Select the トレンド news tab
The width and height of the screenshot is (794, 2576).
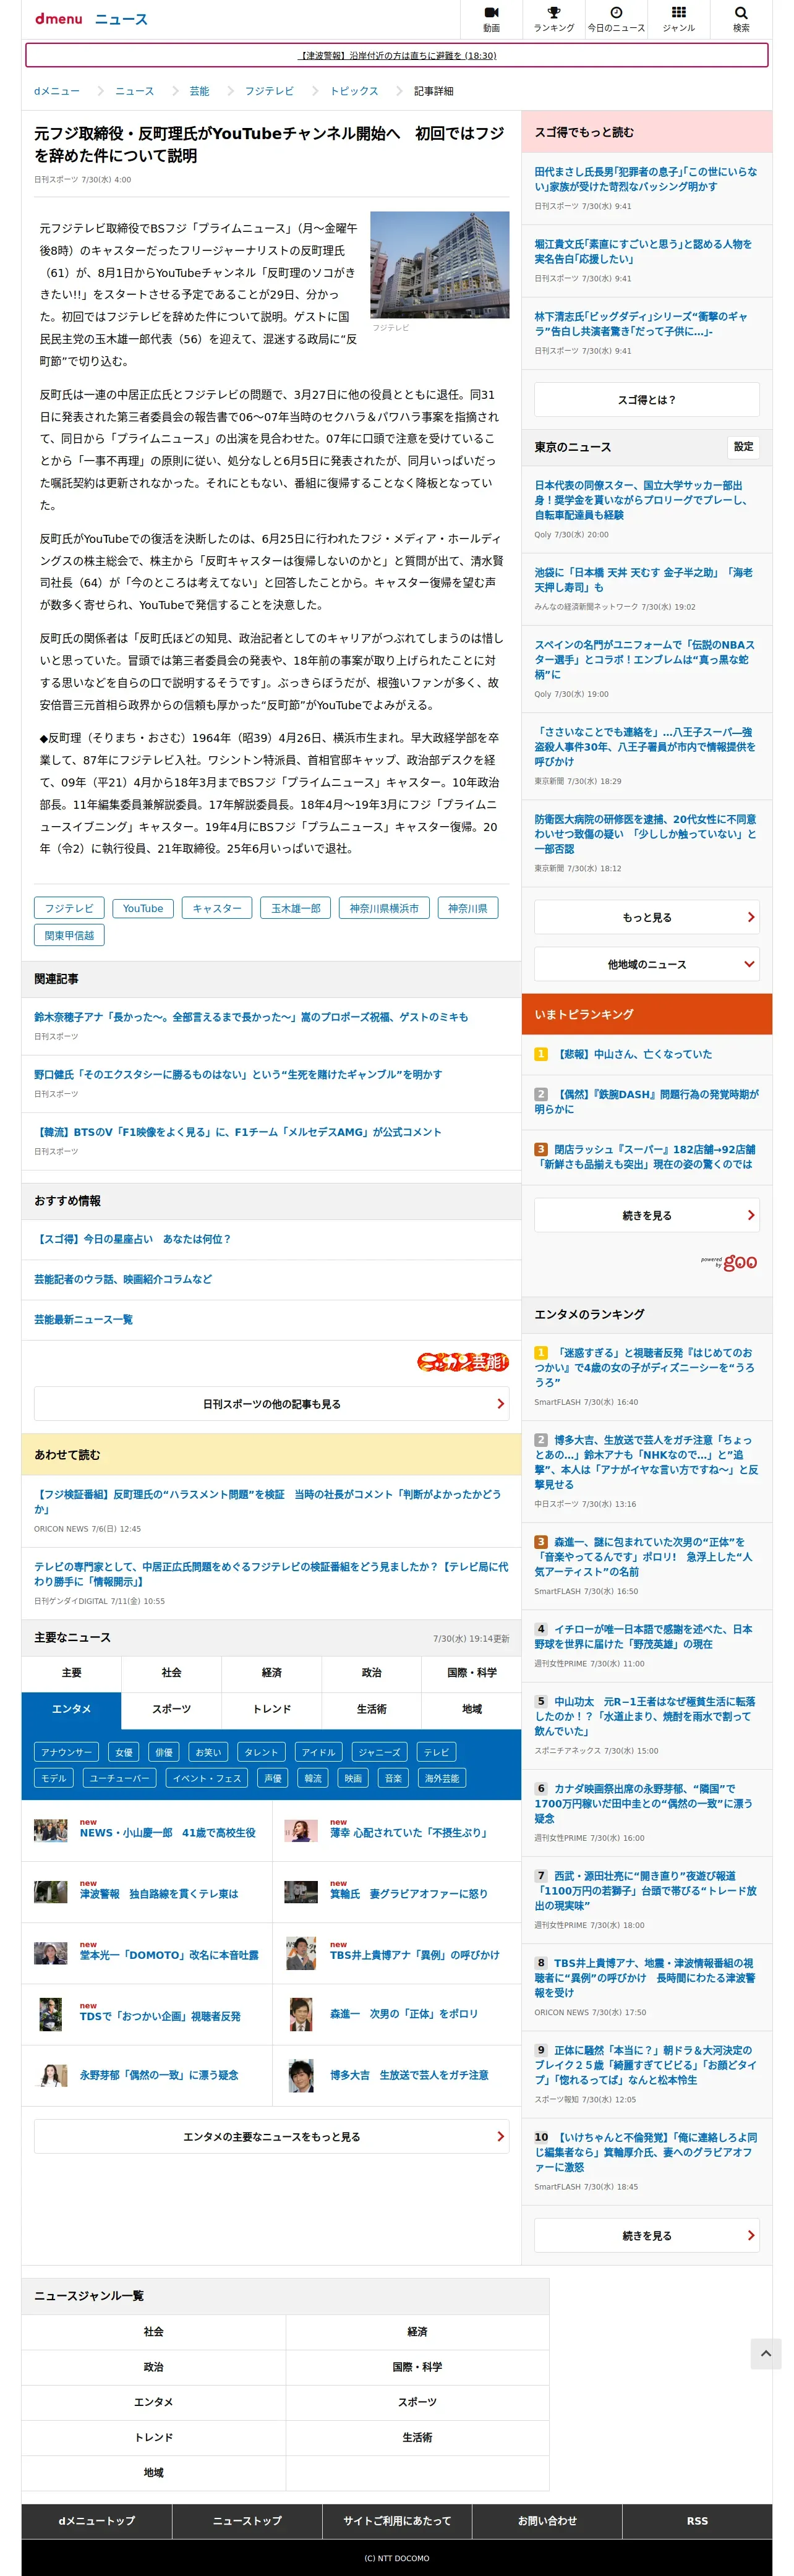click(x=272, y=1710)
